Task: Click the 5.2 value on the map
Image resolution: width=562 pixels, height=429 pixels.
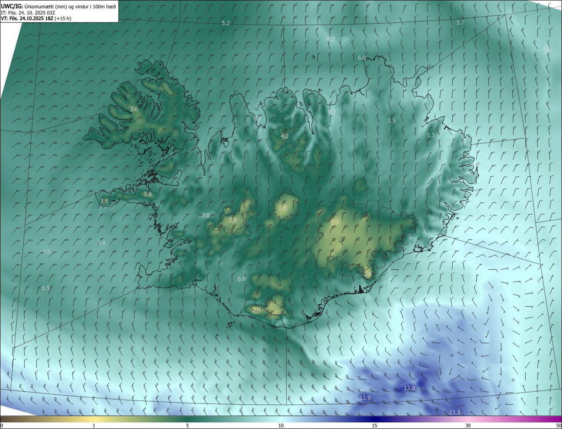Action: 226,23
